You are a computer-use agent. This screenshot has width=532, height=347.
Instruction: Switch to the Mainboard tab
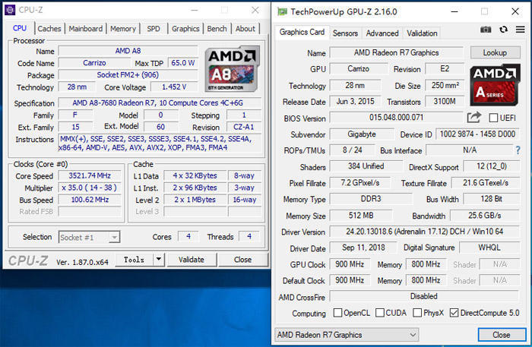tap(85, 29)
